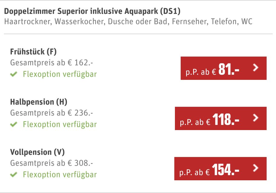Click the chevron on the € 118 price button
Image resolution: width=276 pixels, height=193 pixels.
[x=255, y=119]
